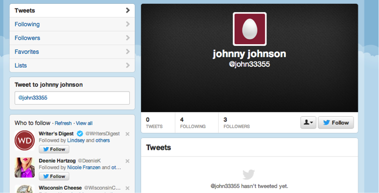Open Lists in sidebar
Image resolution: width=379 pixels, height=193 pixels.
tap(72, 65)
